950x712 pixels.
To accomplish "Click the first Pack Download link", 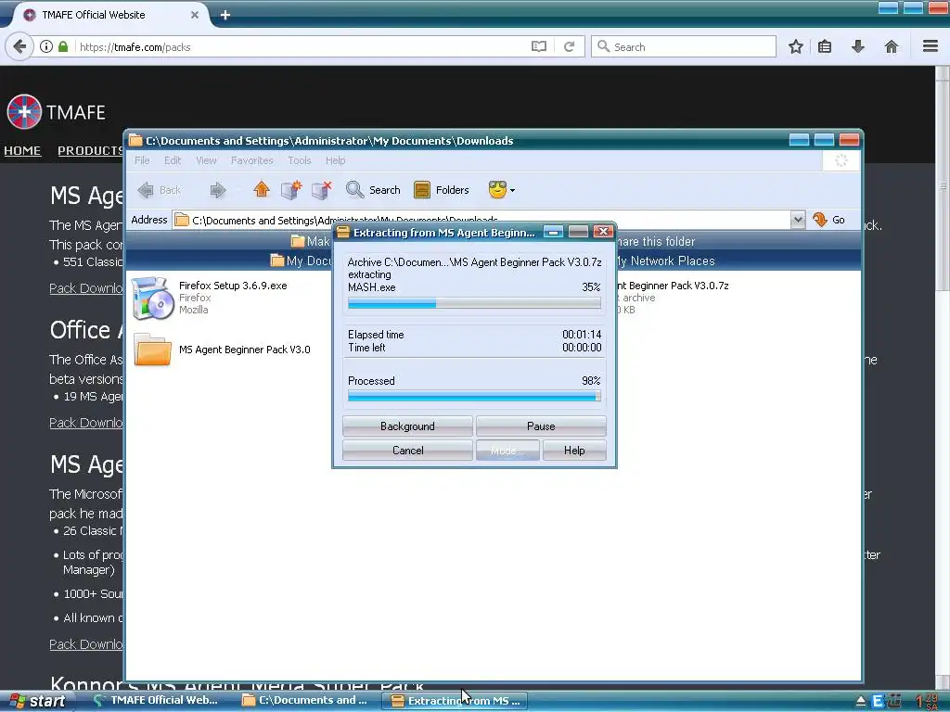I will [x=86, y=288].
